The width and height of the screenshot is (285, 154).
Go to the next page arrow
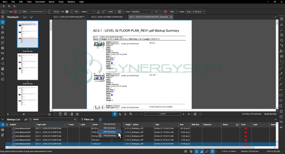click(x=183, y=114)
